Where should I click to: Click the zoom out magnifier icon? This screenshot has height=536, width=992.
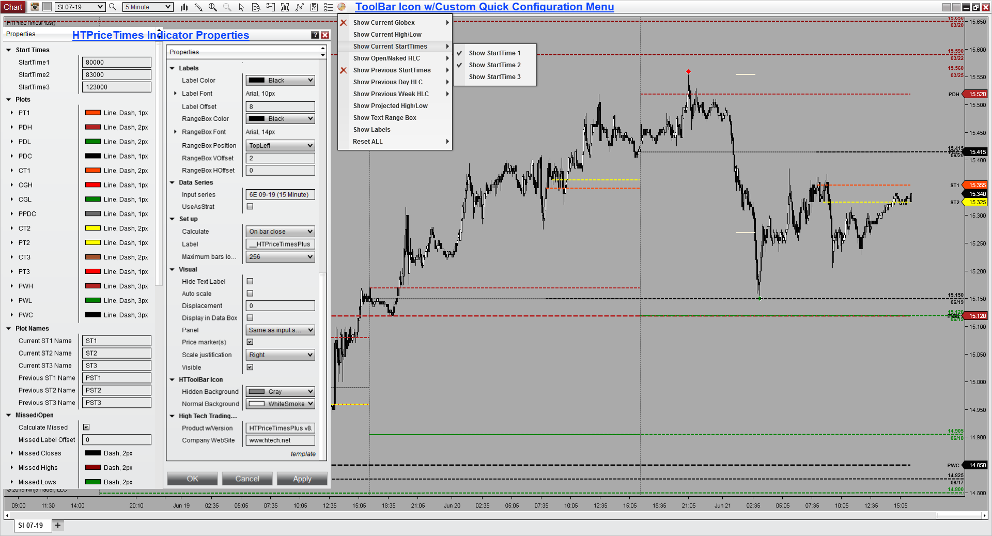coord(227,7)
